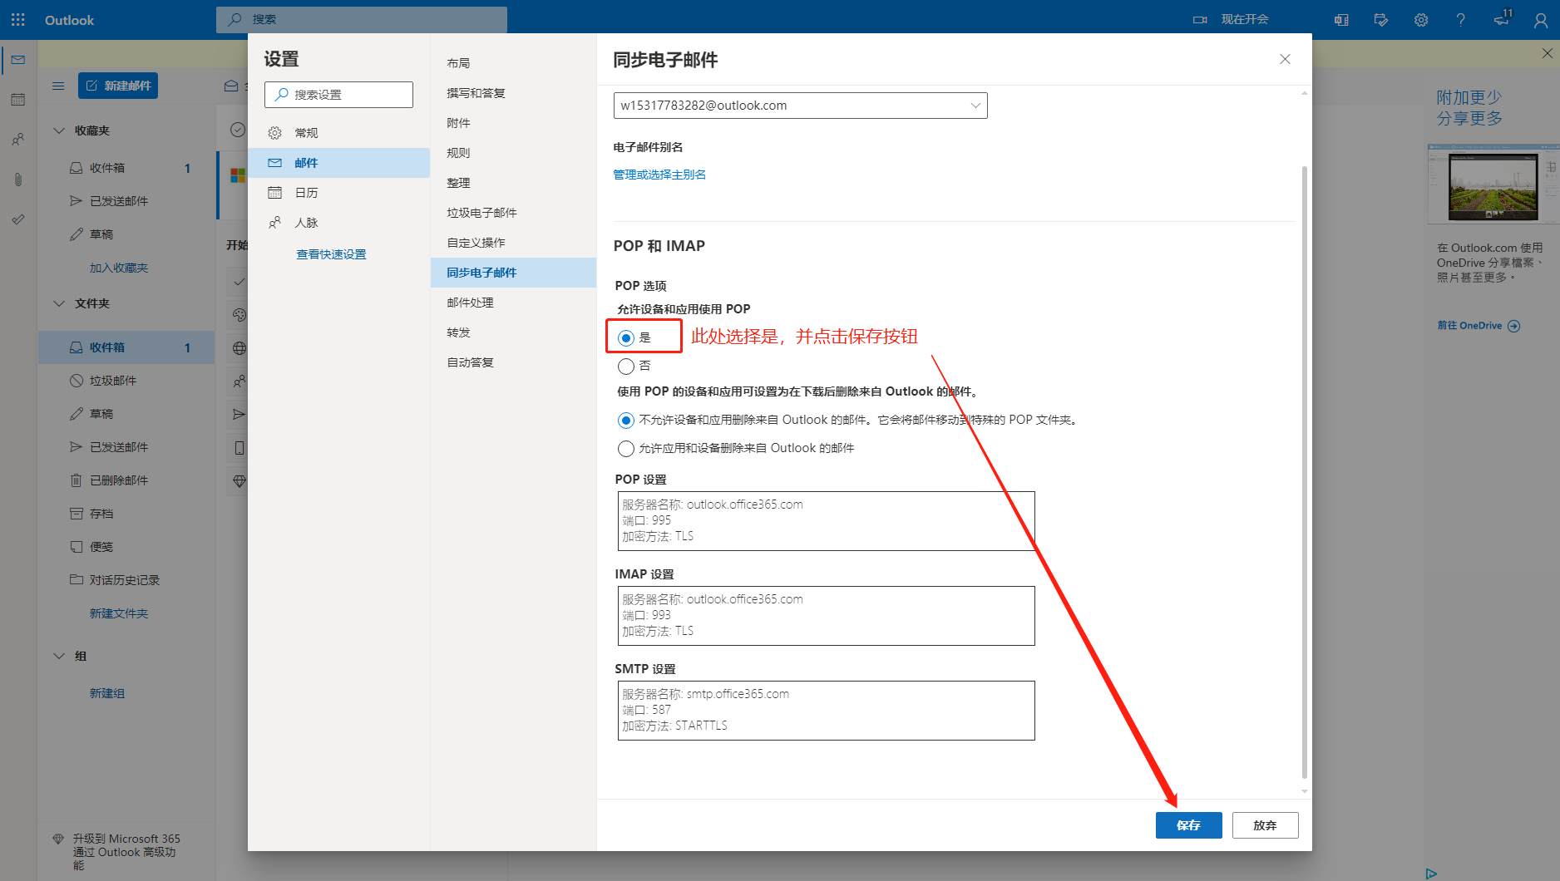Viewport: 1560px width, 881px height.
Task: Open the calendar icon in left rail
Action: point(18,100)
